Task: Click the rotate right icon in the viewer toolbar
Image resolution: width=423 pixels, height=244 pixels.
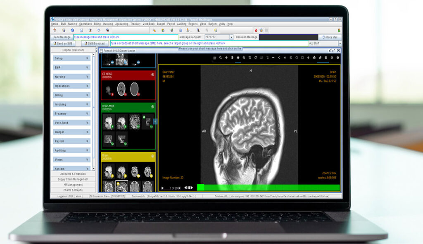Action: click(x=255, y=58)
